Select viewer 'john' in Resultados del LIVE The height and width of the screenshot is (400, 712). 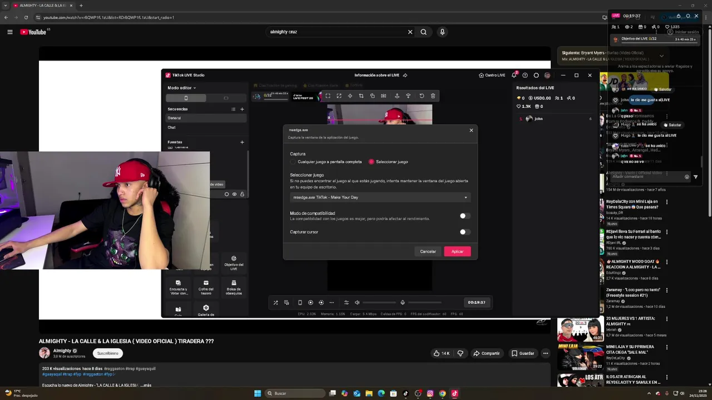pos(555,118)
